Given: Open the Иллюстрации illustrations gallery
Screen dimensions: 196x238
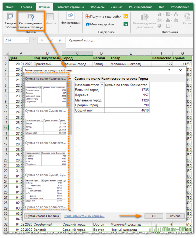Looking at the screenshot, I should coord(71,20).
